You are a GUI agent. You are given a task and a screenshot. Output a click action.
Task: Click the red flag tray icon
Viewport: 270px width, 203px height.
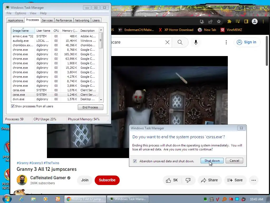tap(231, 199)
